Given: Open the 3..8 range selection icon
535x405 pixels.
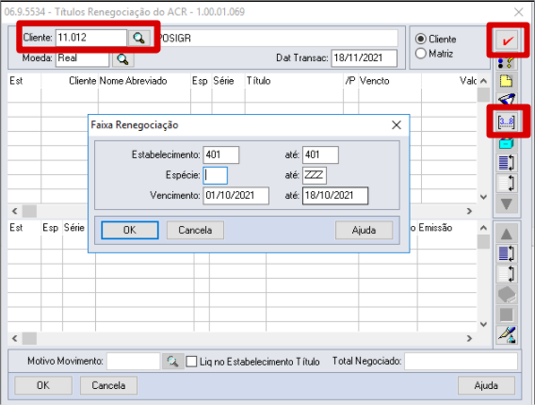Looking at the screenshot, I should [507, 121].
